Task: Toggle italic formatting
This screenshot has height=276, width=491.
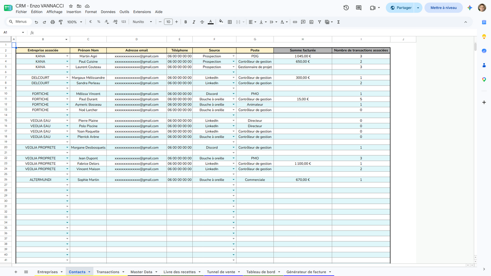Action: pos(194,22)
